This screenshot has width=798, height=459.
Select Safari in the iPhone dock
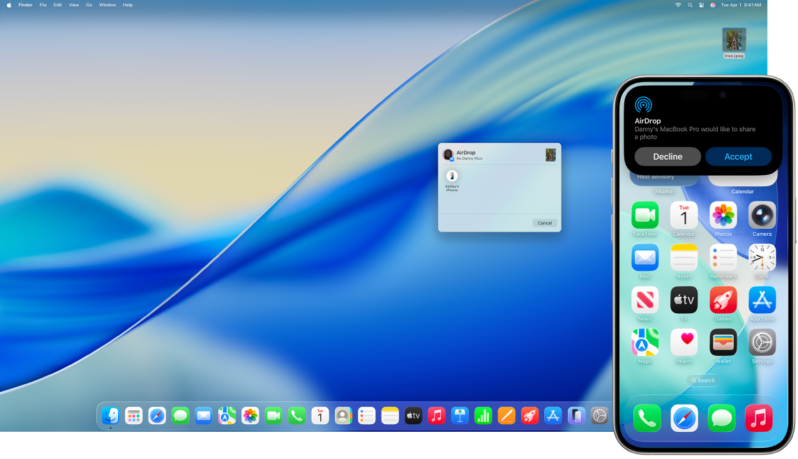point(684,418)
